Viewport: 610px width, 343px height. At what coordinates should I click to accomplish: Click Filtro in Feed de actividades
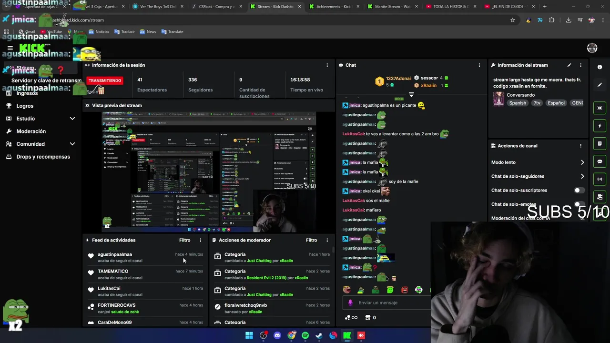(184, 240)
